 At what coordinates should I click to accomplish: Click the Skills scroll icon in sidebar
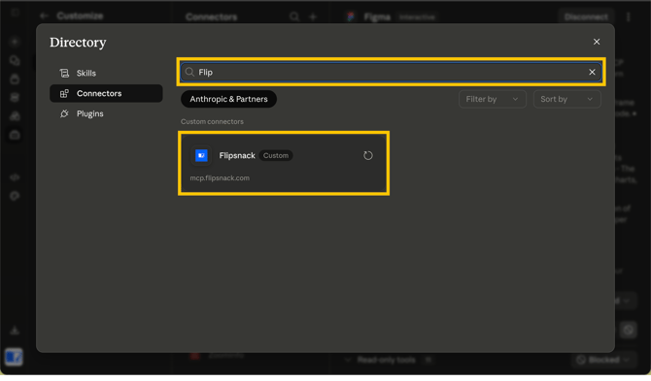coord(64,74)
